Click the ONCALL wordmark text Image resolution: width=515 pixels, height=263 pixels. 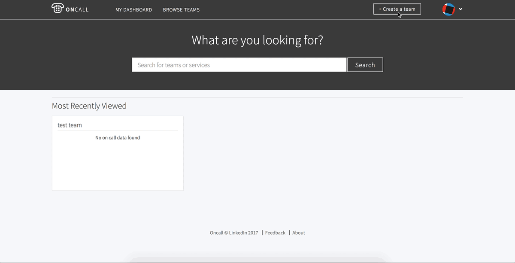[x=77, y=9]
